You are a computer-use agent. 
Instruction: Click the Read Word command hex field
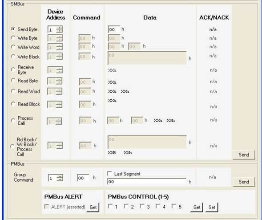85,91
